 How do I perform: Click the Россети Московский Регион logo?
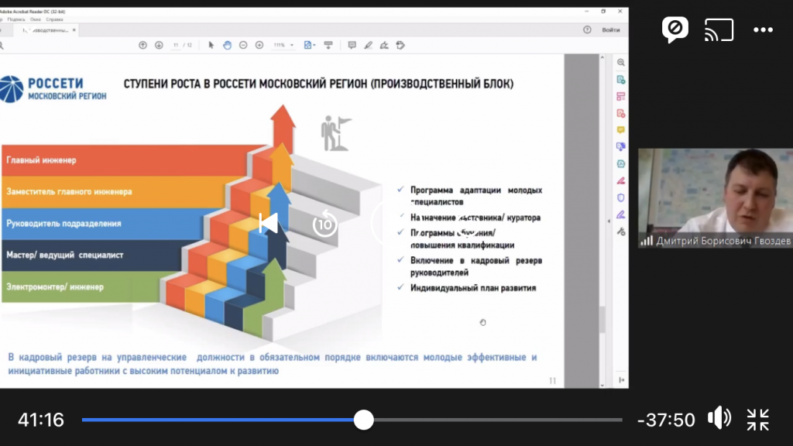click(x=53, y=88)
